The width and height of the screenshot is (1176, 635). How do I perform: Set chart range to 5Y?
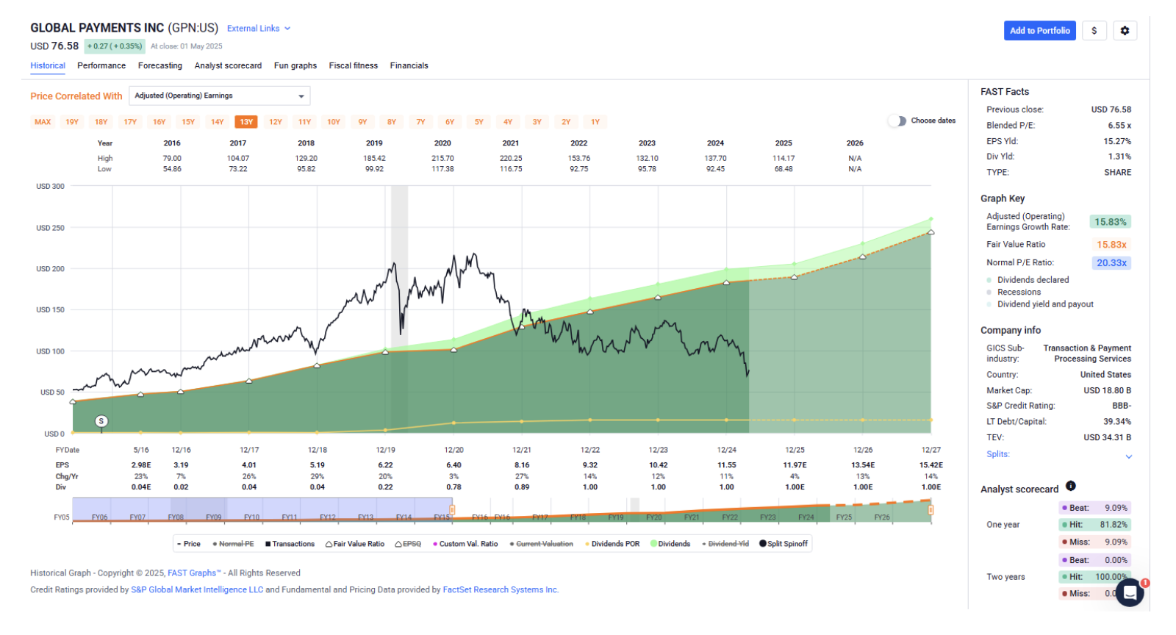click(x=479, y=122)
